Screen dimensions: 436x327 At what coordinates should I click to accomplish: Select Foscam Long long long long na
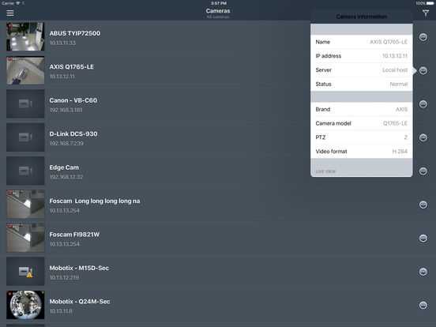tap(95, 201)
